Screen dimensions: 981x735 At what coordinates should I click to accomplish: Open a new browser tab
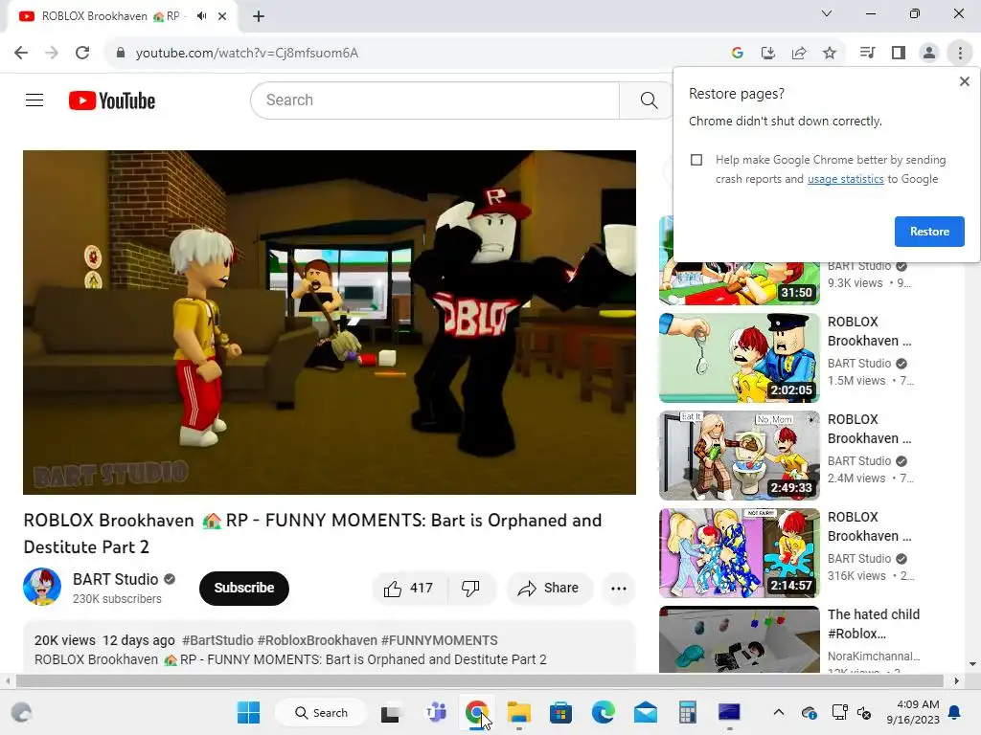[x=259, y=16]
